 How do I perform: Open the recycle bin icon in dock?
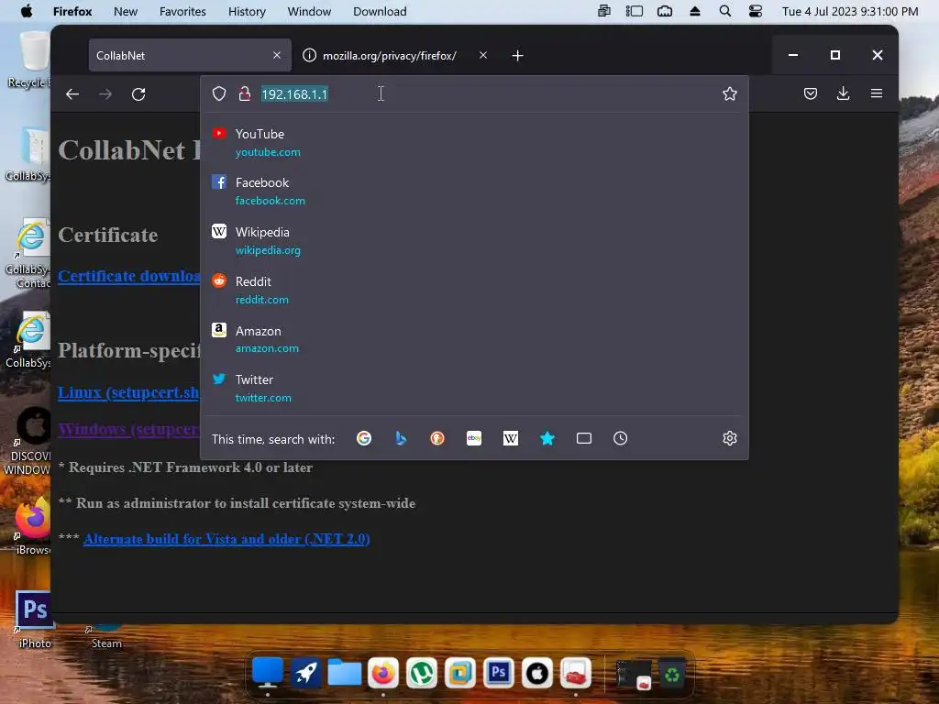672,675
